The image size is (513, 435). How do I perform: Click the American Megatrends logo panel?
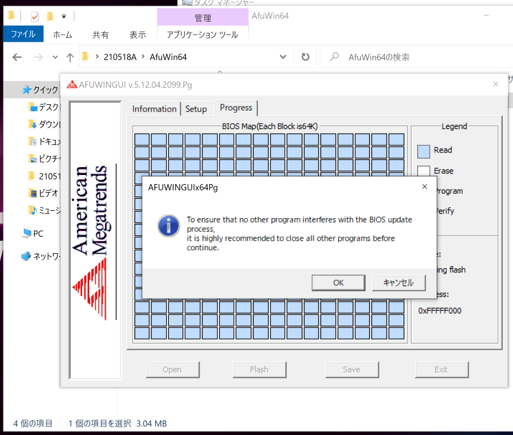(x=95, y=240)
